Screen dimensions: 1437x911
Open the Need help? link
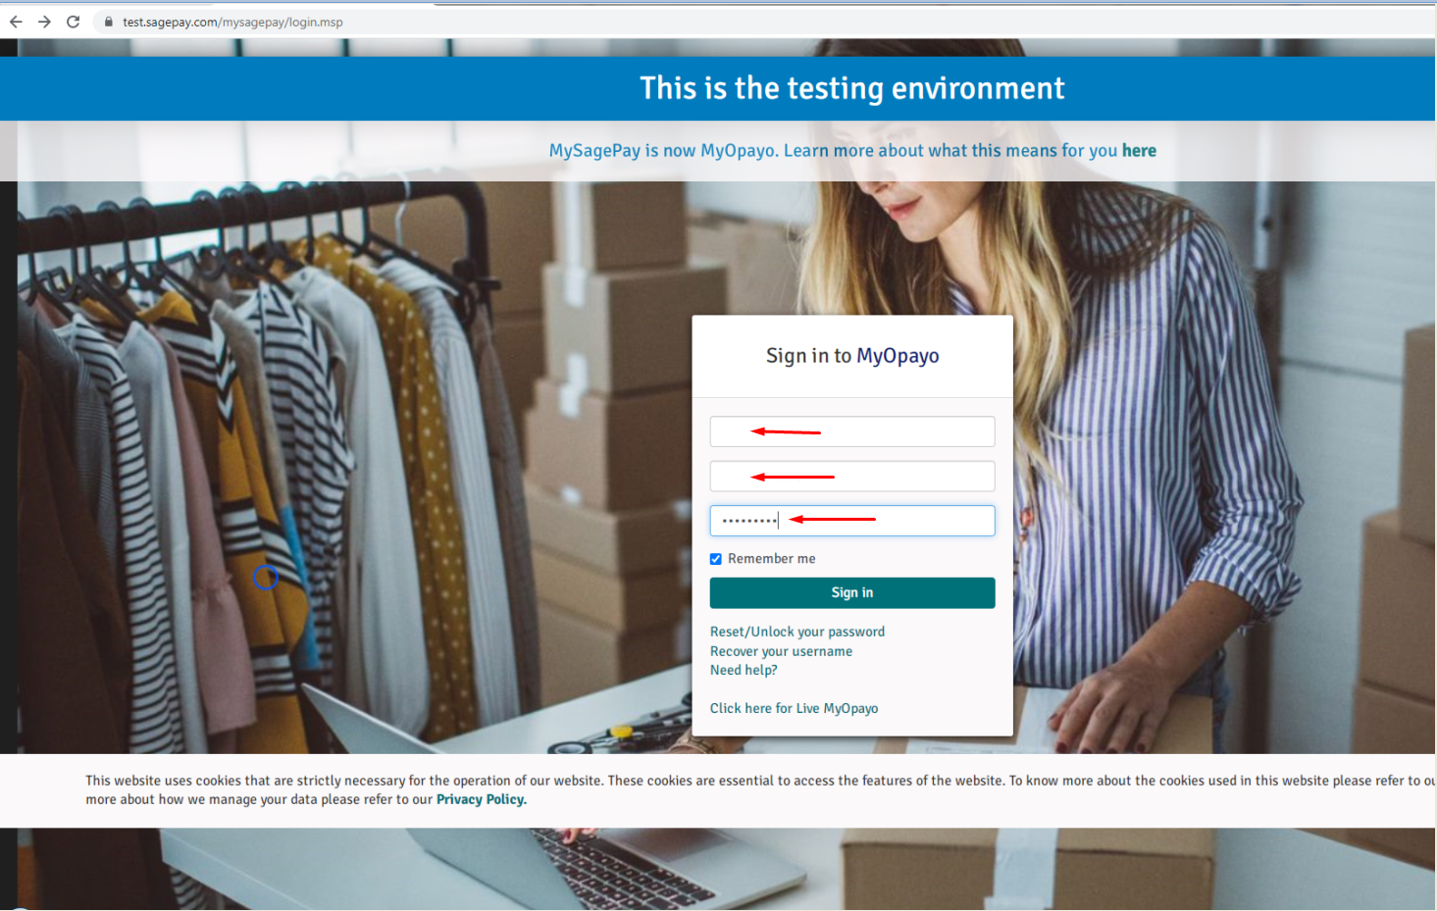[744, 670]
